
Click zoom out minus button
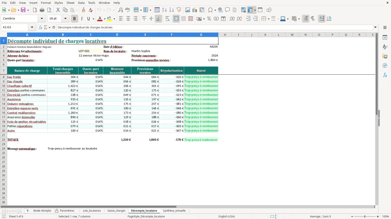pyautogui.click(x=352, y=216)
